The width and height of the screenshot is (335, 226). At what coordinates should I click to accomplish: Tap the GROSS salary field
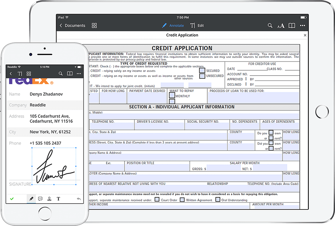(224, 168)
